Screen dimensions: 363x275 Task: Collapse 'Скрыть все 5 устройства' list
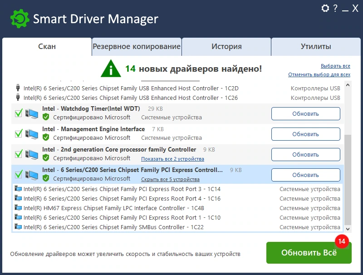tap(170, 179)
